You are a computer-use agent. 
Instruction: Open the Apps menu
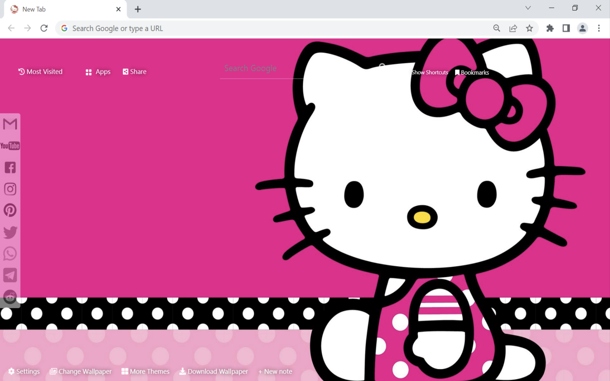[98, 72]
